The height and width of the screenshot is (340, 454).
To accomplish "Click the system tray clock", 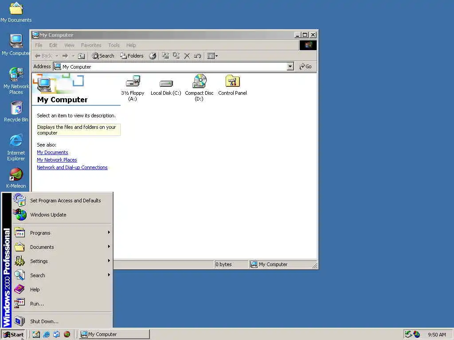I will pos(437,335).
